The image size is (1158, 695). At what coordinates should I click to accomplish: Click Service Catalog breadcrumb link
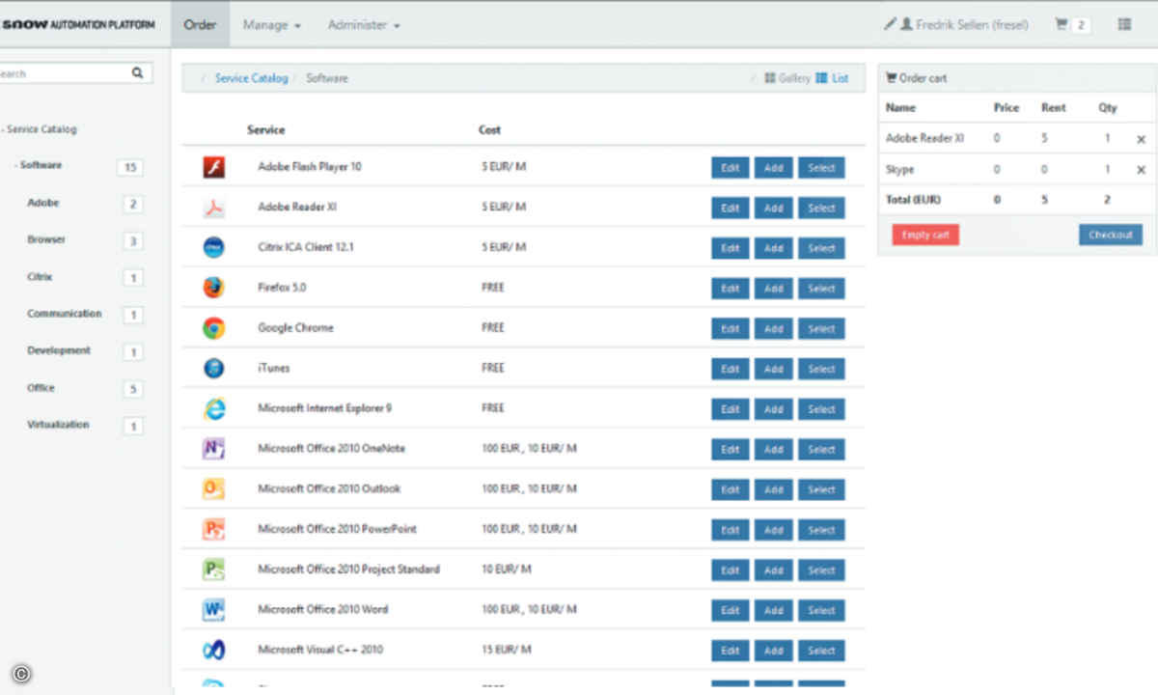pyautogui.click(x=251, y=78)
